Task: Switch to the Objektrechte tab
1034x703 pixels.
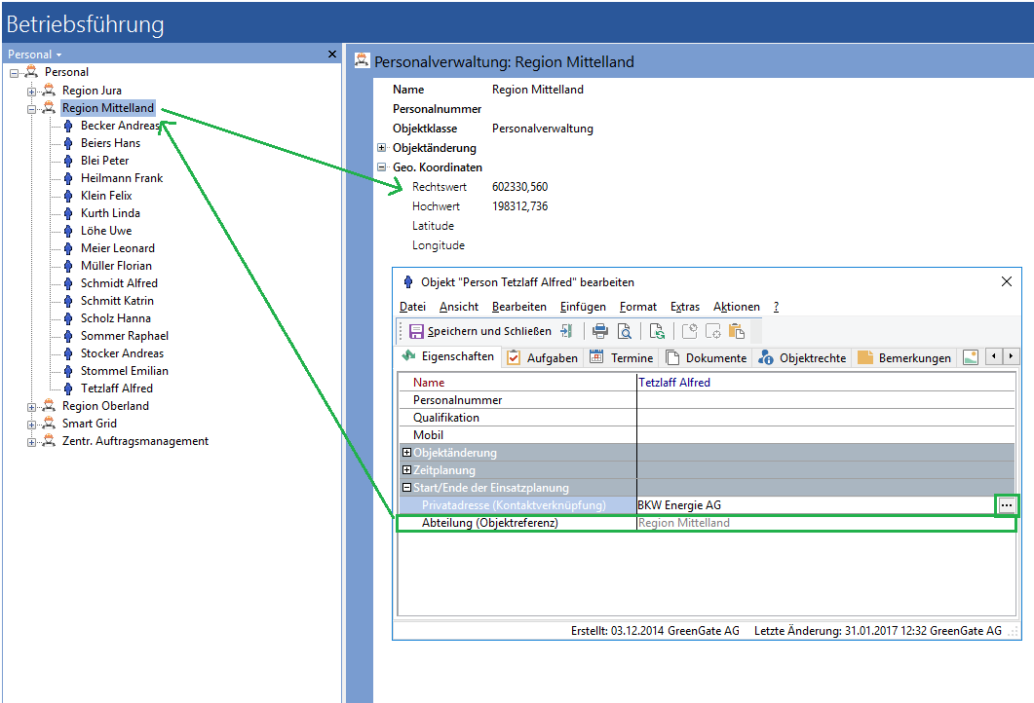Action: [802, 357]
